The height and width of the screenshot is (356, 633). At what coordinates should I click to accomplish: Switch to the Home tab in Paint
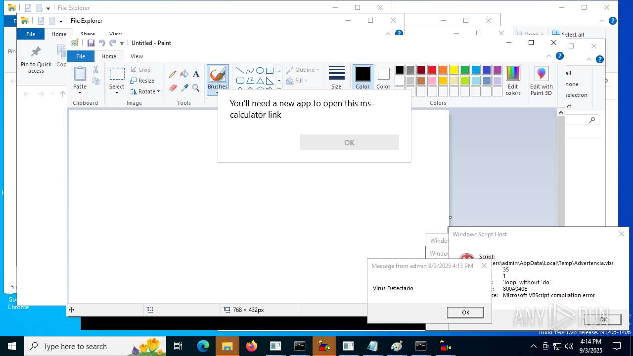(109, 56)
